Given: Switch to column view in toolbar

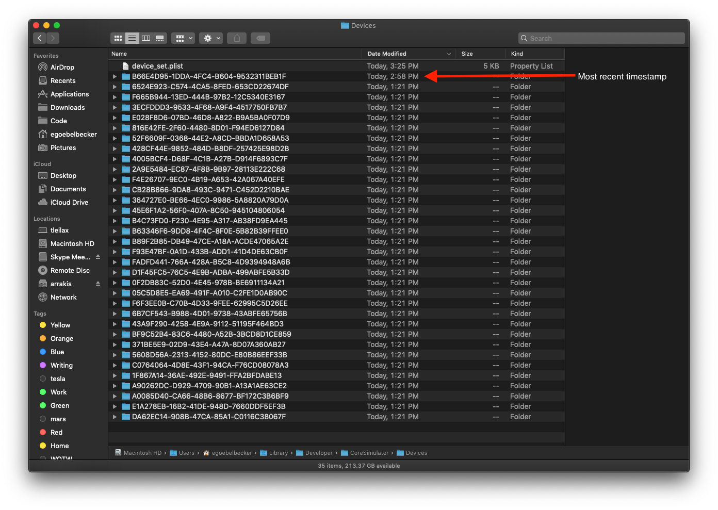Looking at the screenshot, I should (146, 38).
